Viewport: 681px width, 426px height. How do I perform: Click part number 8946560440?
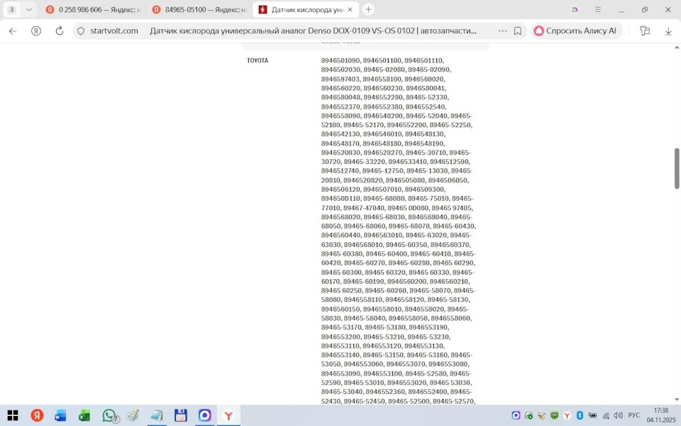point(340,235)
